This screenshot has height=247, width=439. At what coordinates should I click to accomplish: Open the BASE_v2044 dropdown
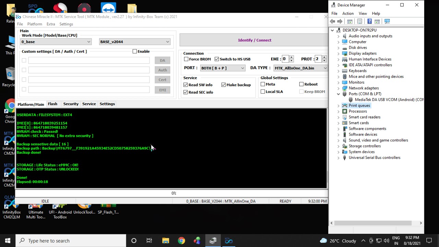(x=134, y=42)
